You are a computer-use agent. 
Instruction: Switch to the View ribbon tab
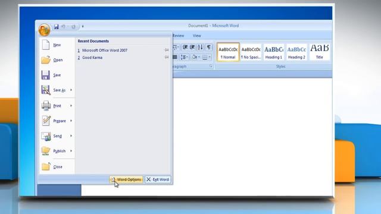point(197,36)
